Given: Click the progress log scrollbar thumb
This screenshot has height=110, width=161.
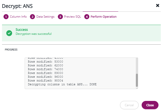Looking at the screenshot, I should click(137, 80).
